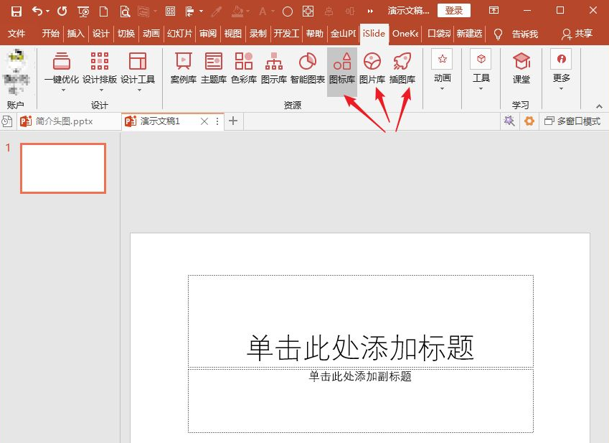Open the 色彩库 color library

(243, 69)
